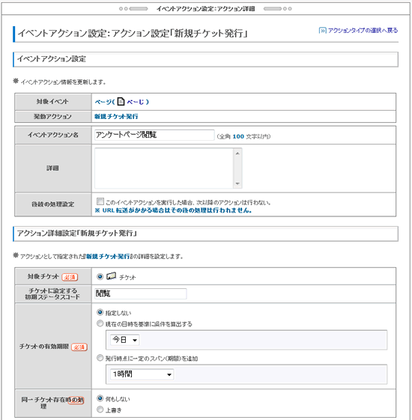The height and width of the screenshot is (420, 412).
Task: Expand the 1時間 span dropdown
Action: click(x=142, y=374)
